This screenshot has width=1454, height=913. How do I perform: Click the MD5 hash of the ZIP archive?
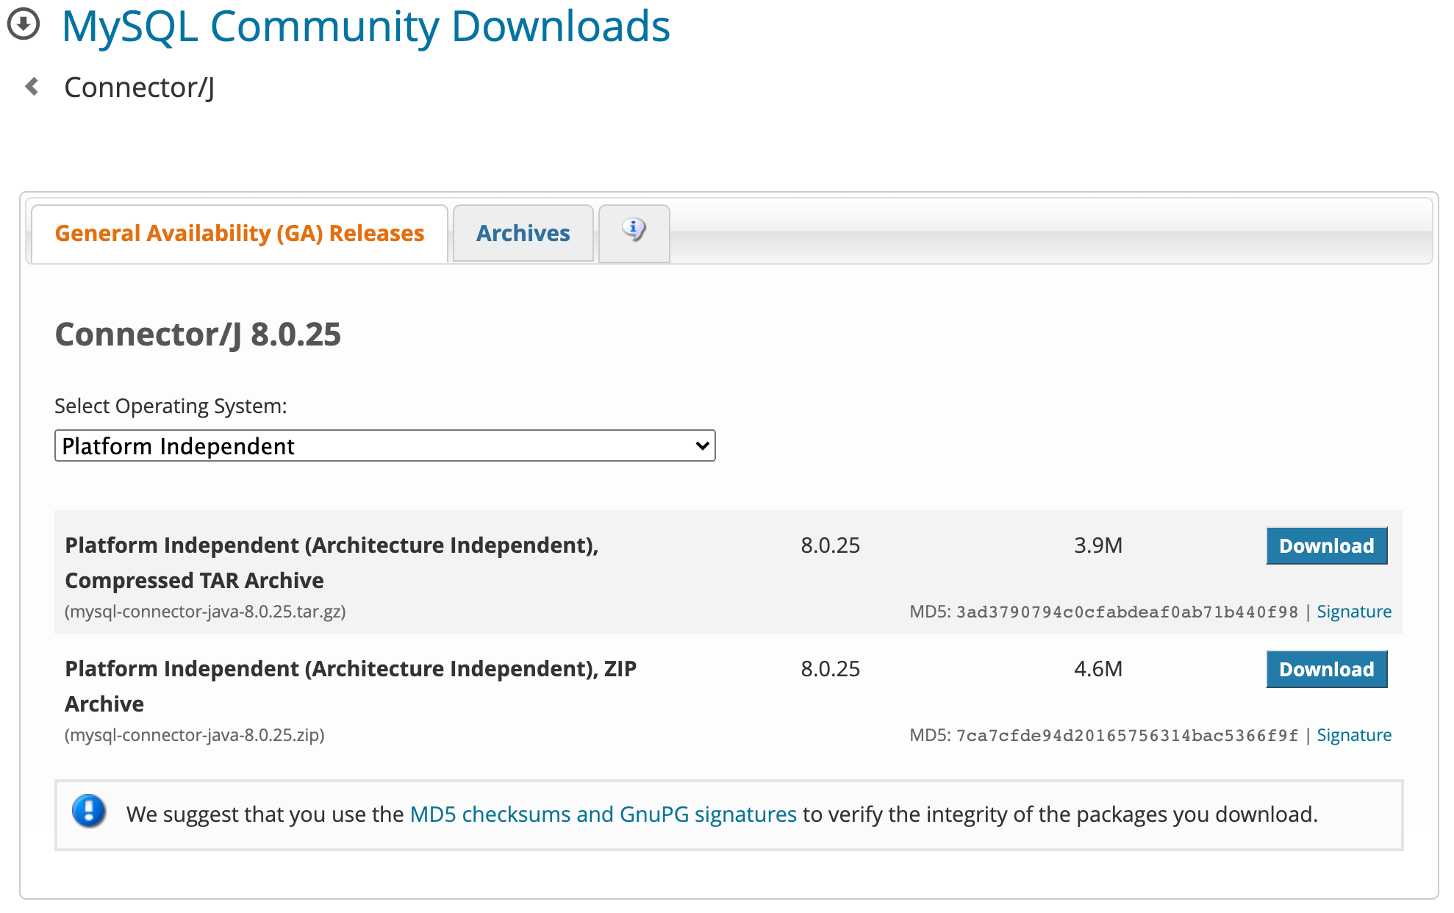(x=1126, y=735)
